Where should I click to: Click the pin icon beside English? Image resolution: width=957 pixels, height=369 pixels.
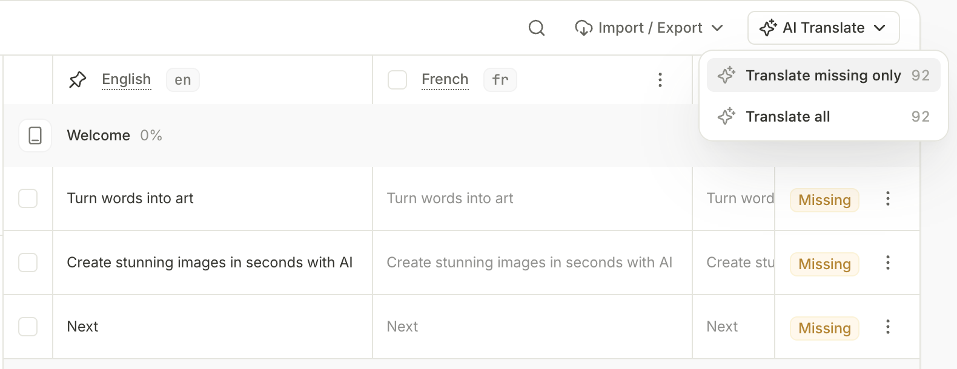click(78, 80)
